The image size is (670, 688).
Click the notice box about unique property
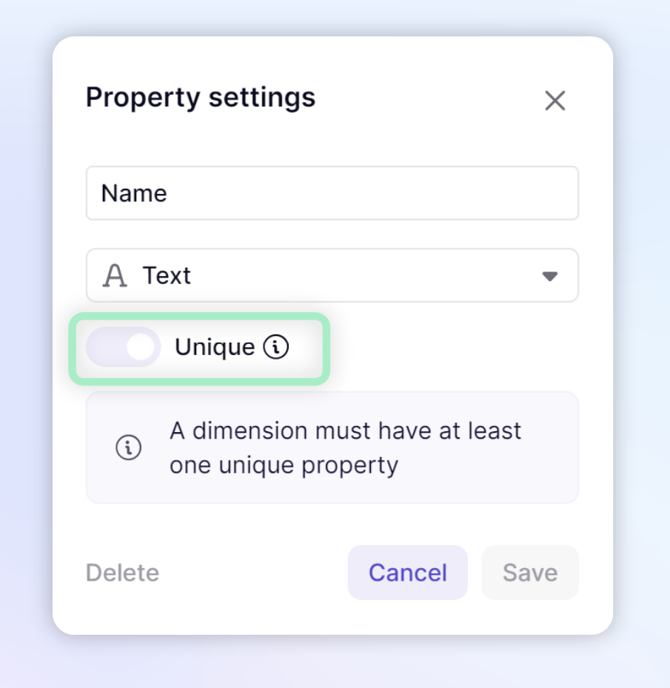tap(332, 448)
